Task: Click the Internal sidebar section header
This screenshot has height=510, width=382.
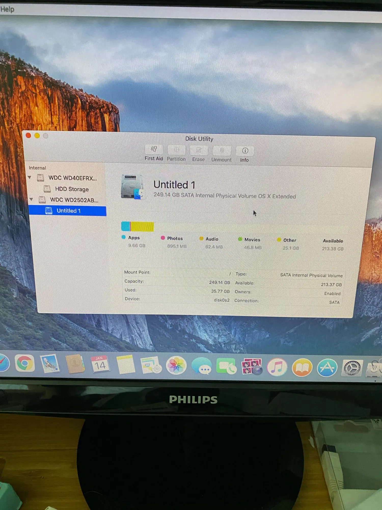Action: click(x=37, y=168)
